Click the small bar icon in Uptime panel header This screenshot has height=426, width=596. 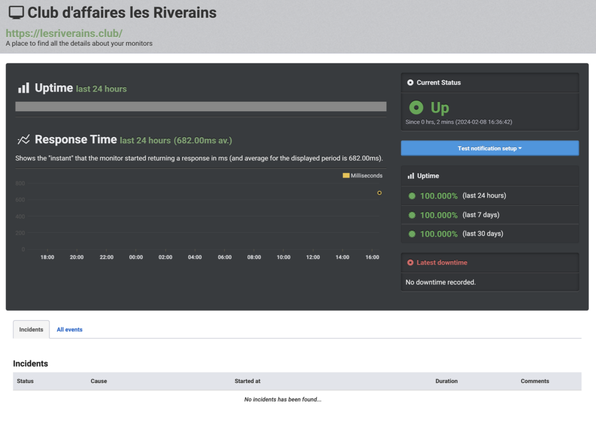[x=411, y=176]
